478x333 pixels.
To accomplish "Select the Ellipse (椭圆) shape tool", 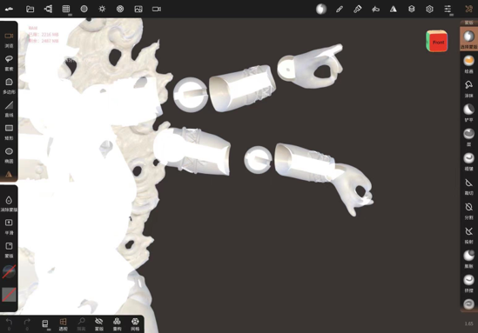I will click(x=9, y=155).
